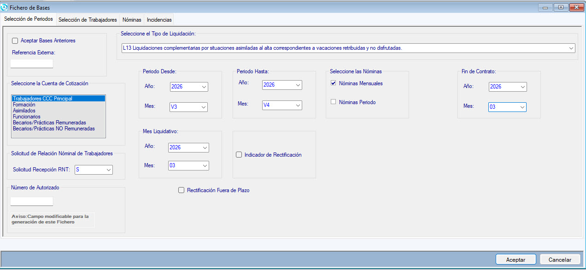Enable Rectificación Fuera de Plazo
Image resolution: width=586 pixels, height=270 pixels.
pyautogui.click(x=181, y=190)
